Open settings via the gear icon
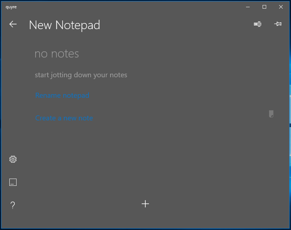This screenshot has width=291, height=230. pos(13,159)
